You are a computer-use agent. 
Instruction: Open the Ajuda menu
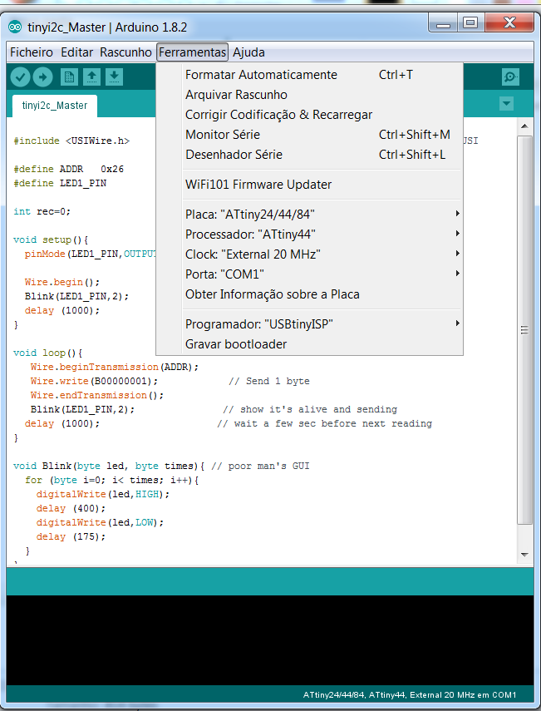248,52
